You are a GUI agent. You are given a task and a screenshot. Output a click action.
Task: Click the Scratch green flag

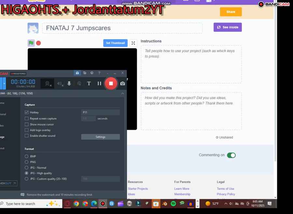click(x=31, y=43)
